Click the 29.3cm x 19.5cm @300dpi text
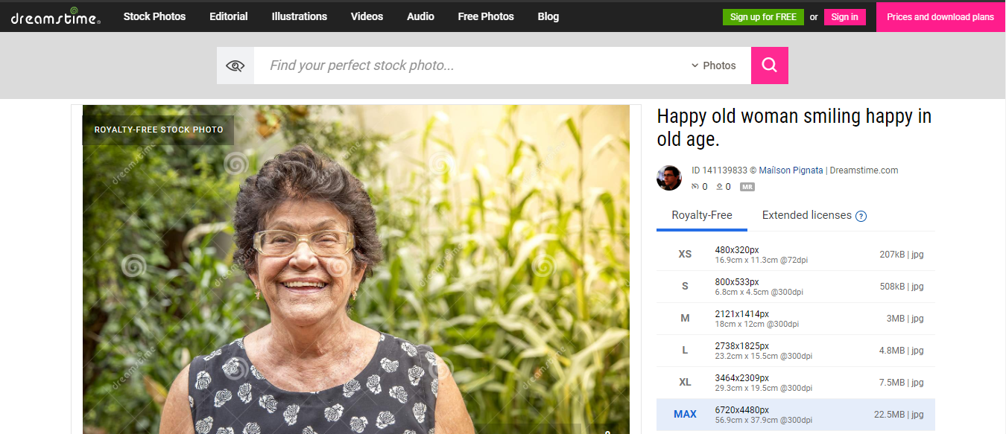The image size is (1006, 434). click(x=764, y=389)
